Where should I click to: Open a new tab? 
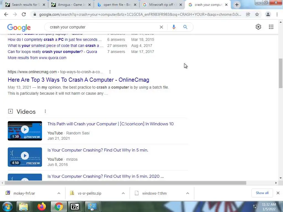237,5
